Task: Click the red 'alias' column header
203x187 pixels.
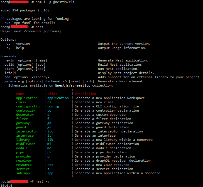Action: 52,94
